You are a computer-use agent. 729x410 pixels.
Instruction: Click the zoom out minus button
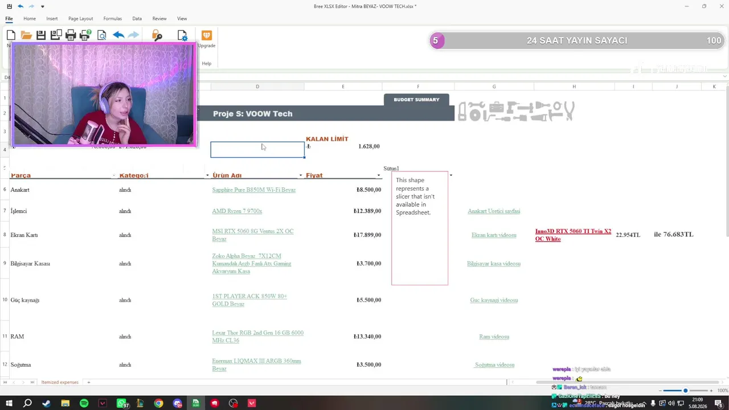660,391
